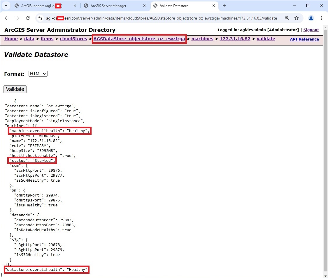The image size is (328, 279).
Task: Click the browser back arrow
Action: coord(7,18)
